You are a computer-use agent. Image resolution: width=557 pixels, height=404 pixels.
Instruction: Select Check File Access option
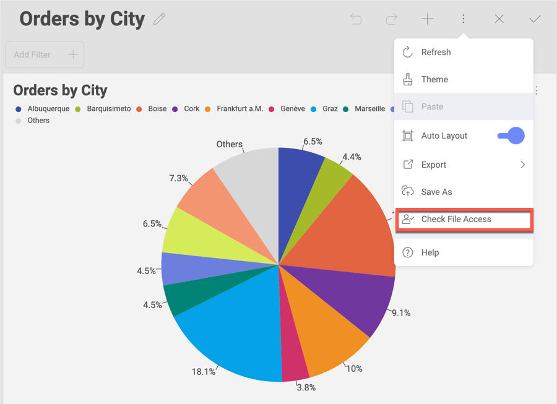click(x=464, y=220)
